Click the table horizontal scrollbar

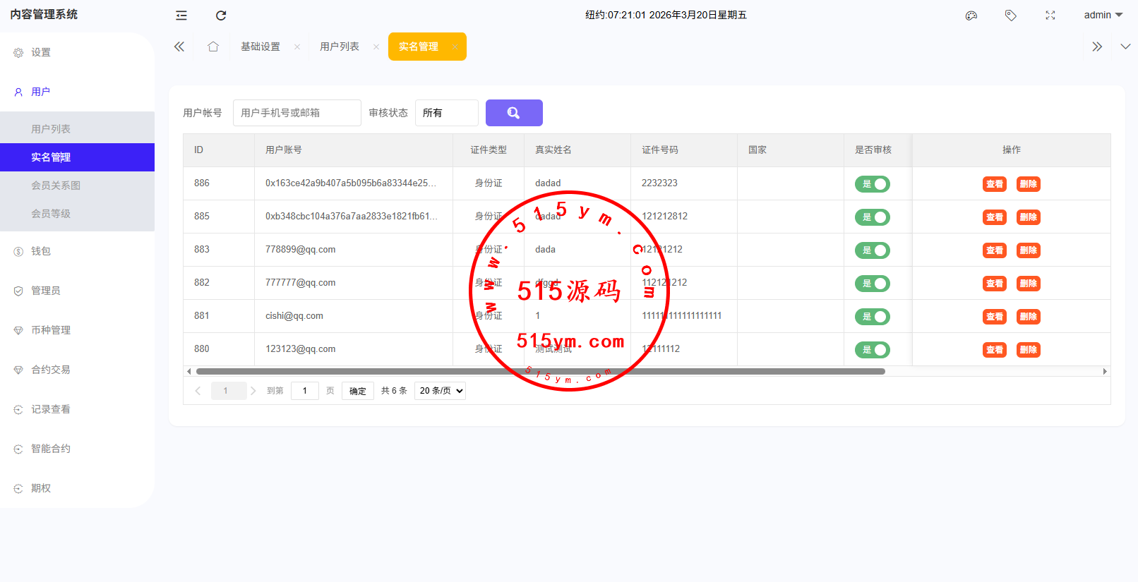540,371
